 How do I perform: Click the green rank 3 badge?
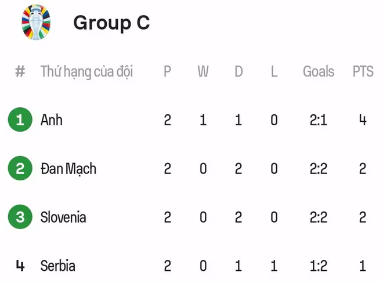point(20,217)
